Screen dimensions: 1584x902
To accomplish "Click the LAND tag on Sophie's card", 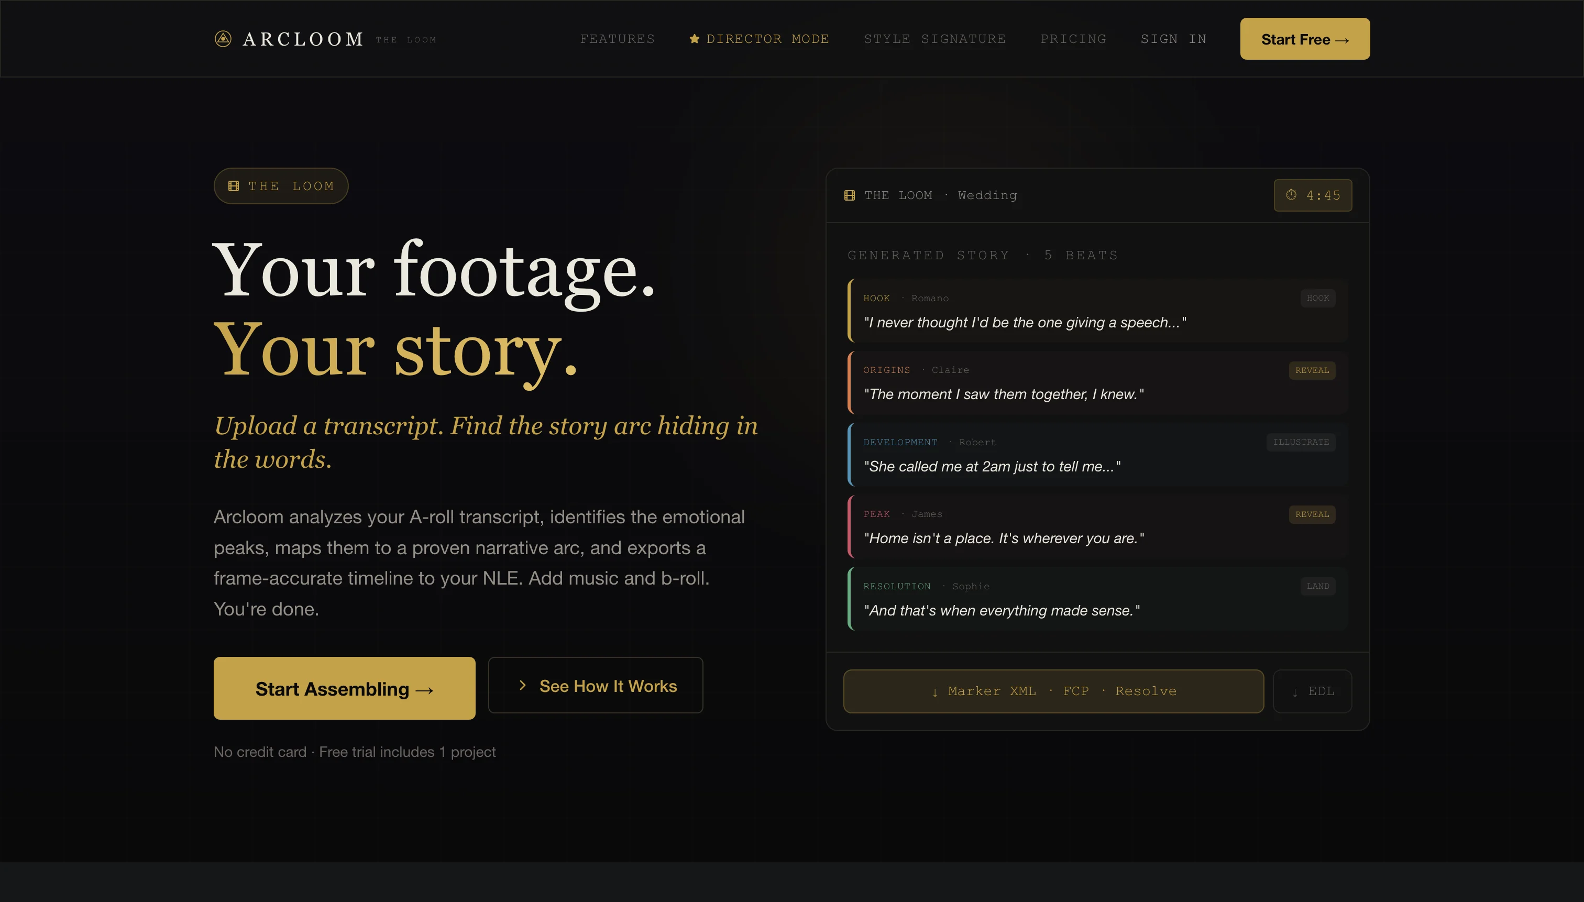I will coord(1317,586).
